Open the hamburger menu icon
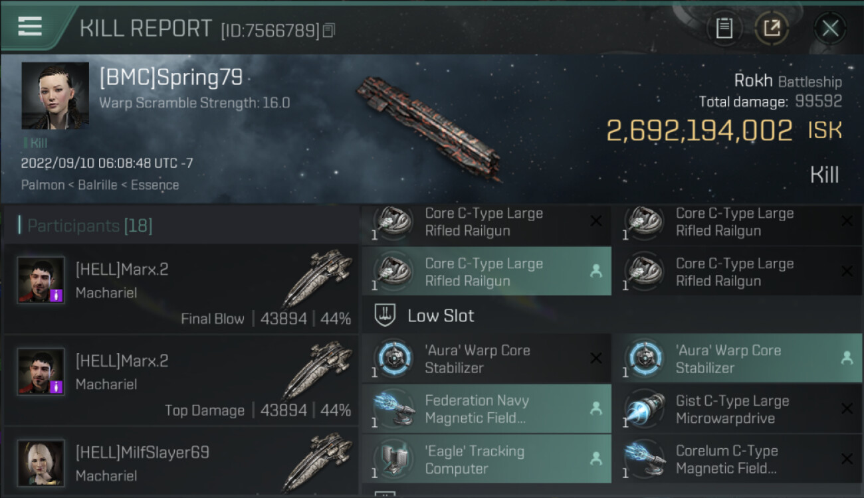The width and height of the screenshot is (864, 498). [30, 27]
